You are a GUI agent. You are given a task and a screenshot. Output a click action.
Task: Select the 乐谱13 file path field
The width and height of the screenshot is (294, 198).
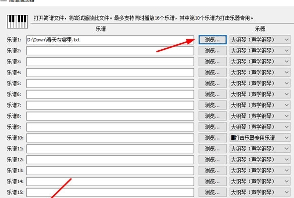[x=110, y=171]
